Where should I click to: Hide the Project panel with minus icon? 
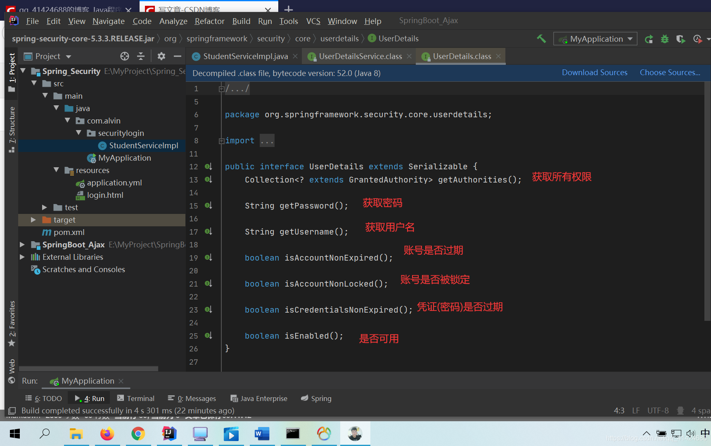click(x=178, y=56)
